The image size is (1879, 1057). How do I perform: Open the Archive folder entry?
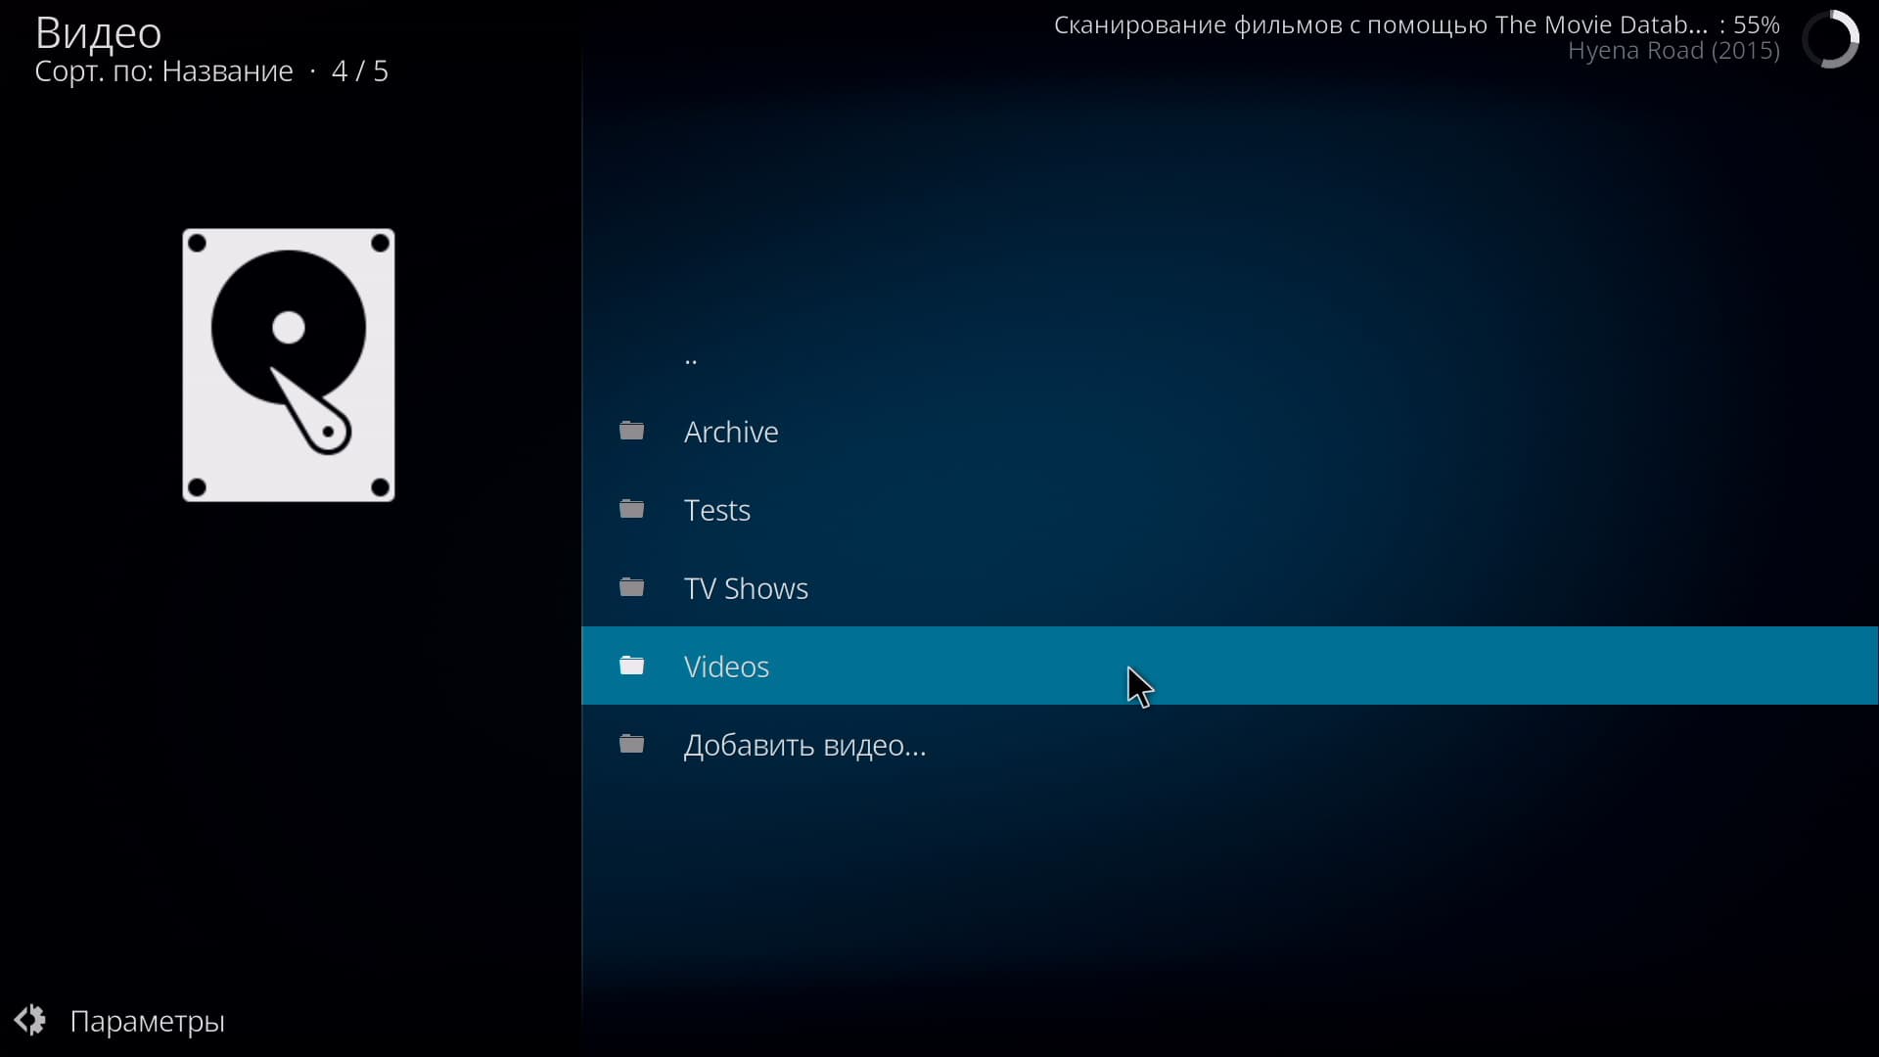point(731,432)
